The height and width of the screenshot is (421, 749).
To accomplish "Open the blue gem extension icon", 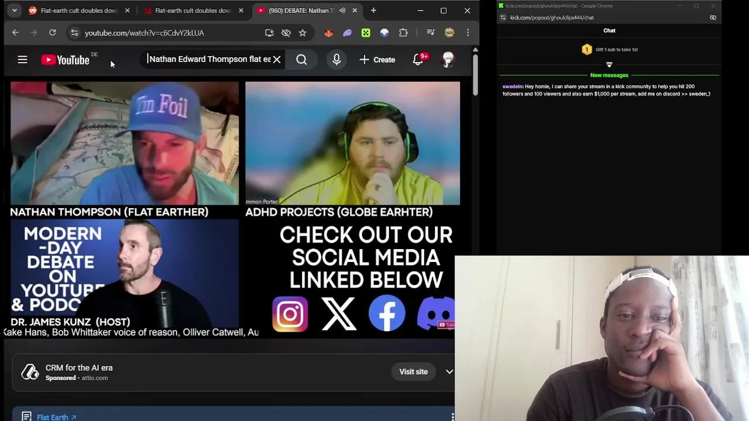I will [x=384, y=33].
